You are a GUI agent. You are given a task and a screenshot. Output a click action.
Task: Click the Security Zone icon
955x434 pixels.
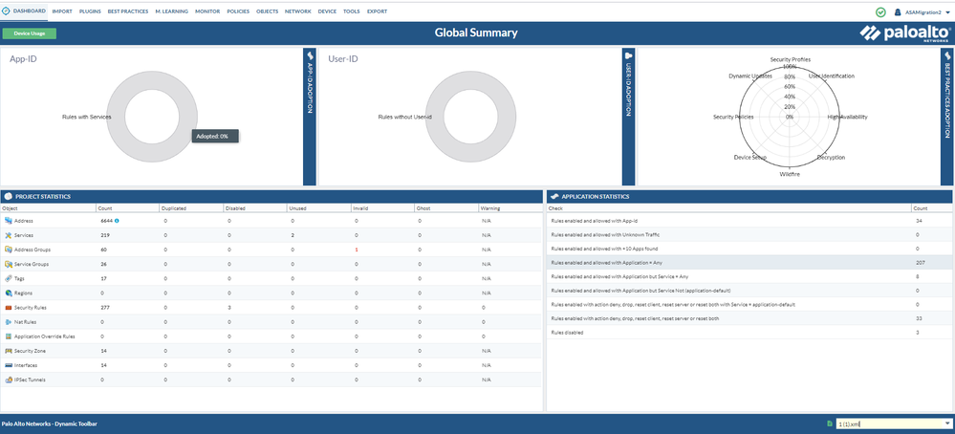[x=8, y=351]
